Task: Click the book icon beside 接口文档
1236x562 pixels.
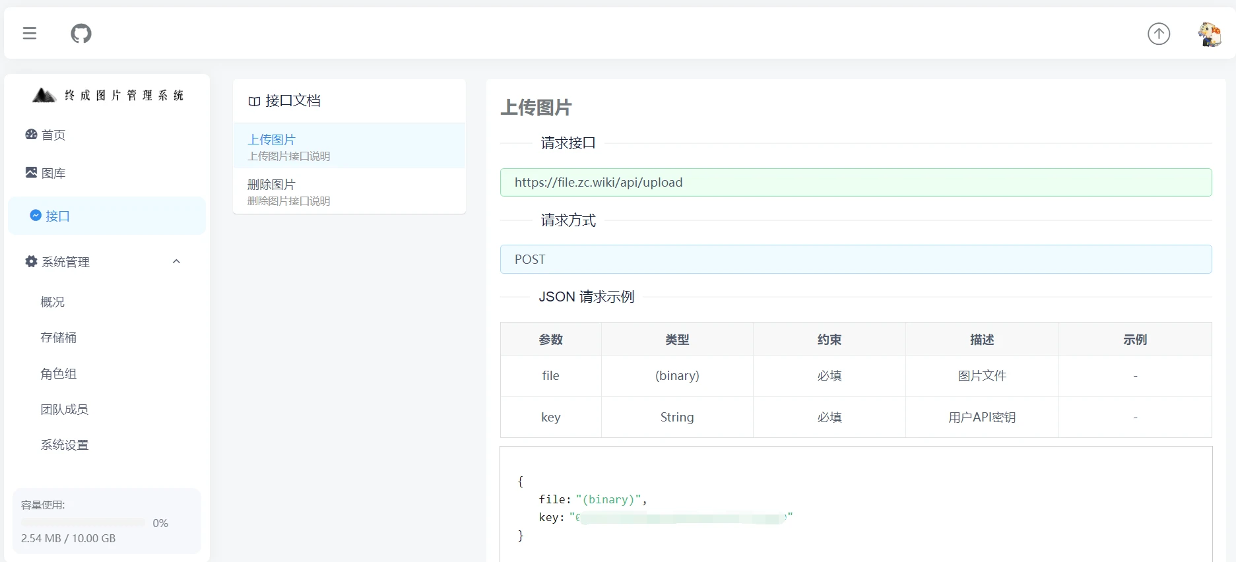Action: (x=254, y=102)
